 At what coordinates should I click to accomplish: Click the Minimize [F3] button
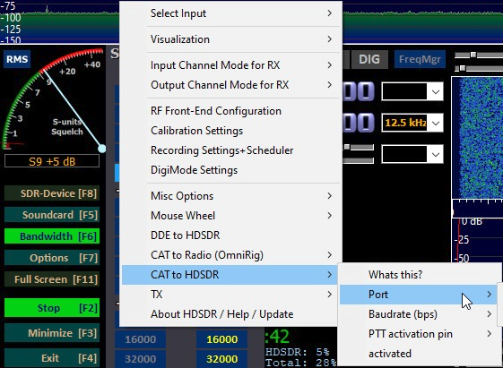pyautogui.click(x=52, y=333)
